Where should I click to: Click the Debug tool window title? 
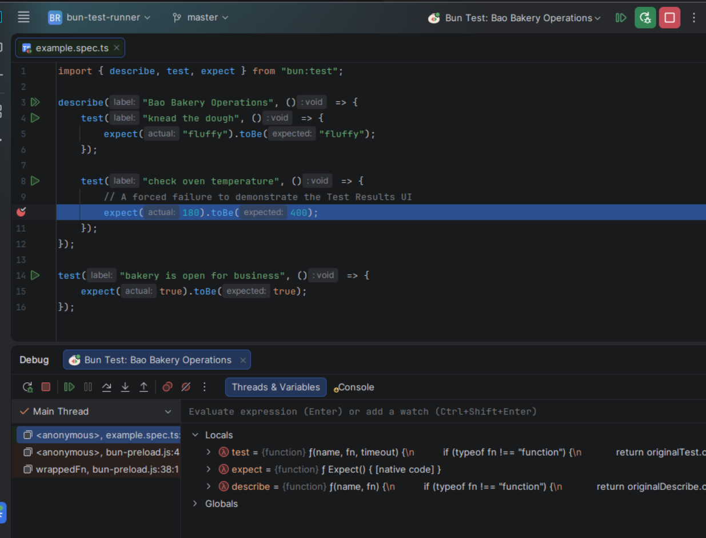(x=34, y=360)
